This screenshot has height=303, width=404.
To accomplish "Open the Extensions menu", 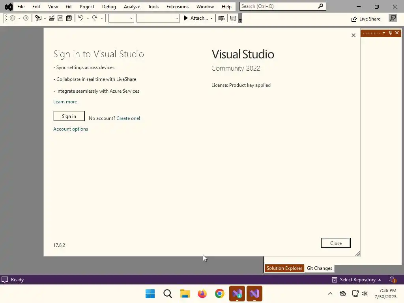I will [x=178, y=6].
